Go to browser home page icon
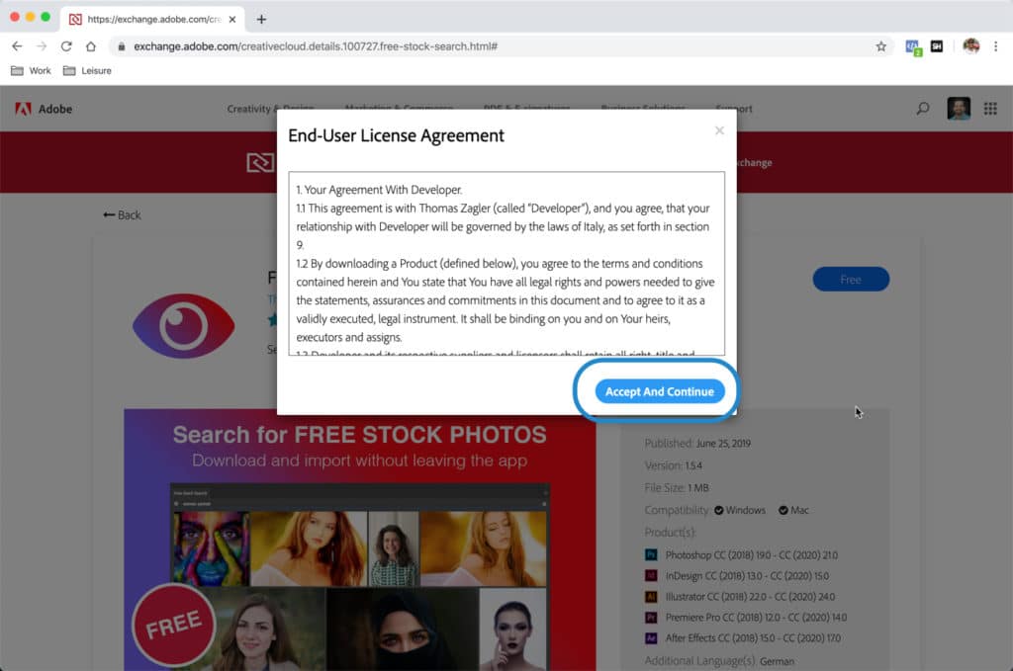The height and width of the screenshot is (671, 1013). [x=91, y=46]
